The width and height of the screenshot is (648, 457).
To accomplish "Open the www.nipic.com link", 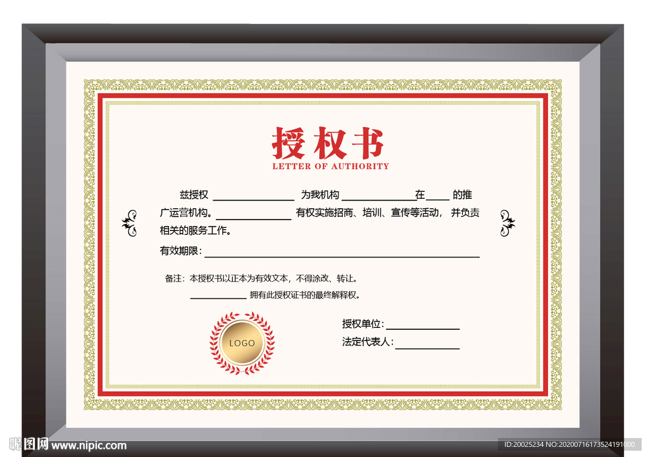I will 89,446.
